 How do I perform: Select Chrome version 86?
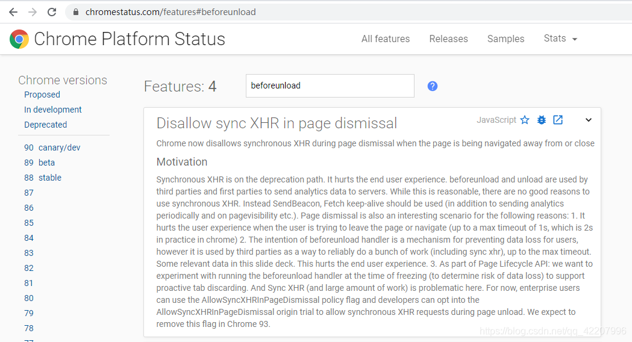pyautogui.click(x=28, y=208)
